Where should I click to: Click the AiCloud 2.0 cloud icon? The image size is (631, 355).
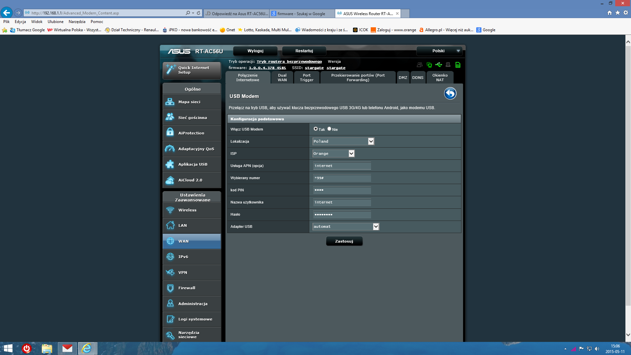(x=170, y=180)
